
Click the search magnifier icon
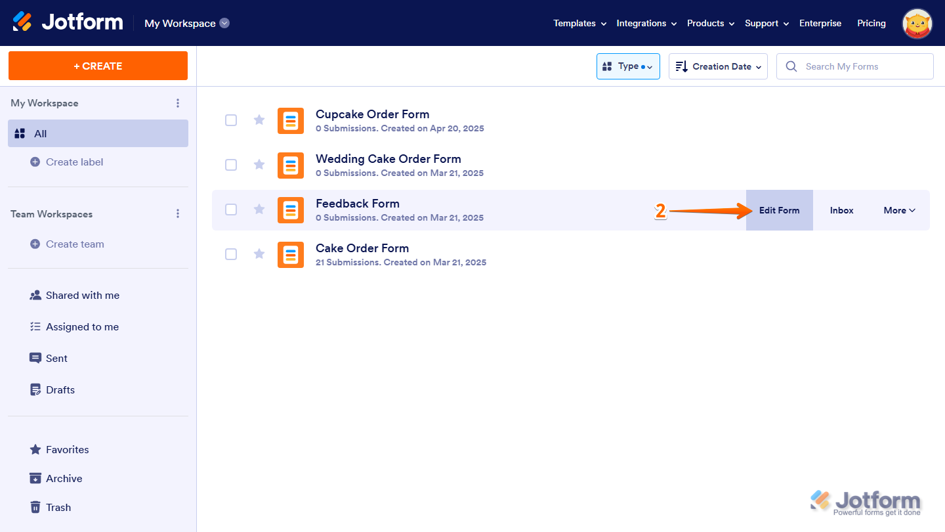click(791, 66)
